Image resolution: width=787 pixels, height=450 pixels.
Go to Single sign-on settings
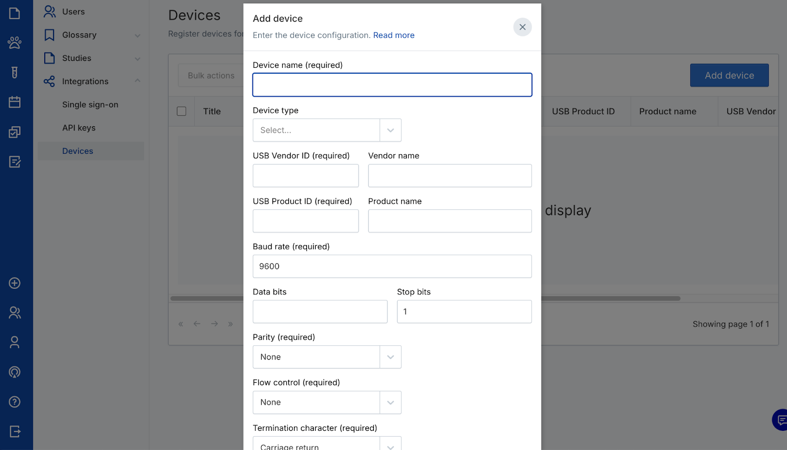[x=90, y=105]
